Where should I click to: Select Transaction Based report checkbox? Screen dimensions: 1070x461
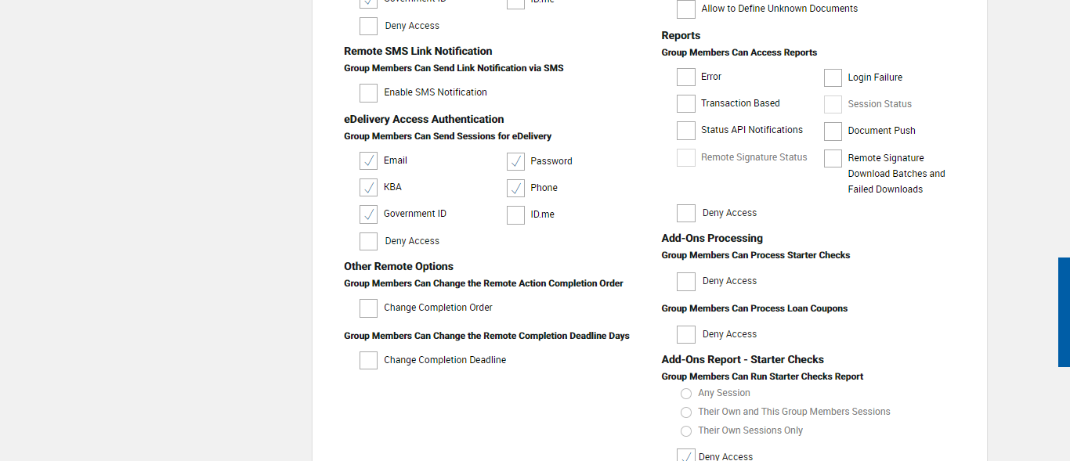click(x=686, y=104)
